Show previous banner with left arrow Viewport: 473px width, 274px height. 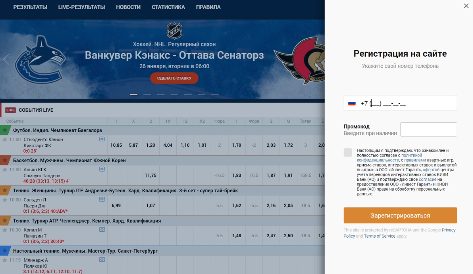pyautogui.click(x=6, y=59)
